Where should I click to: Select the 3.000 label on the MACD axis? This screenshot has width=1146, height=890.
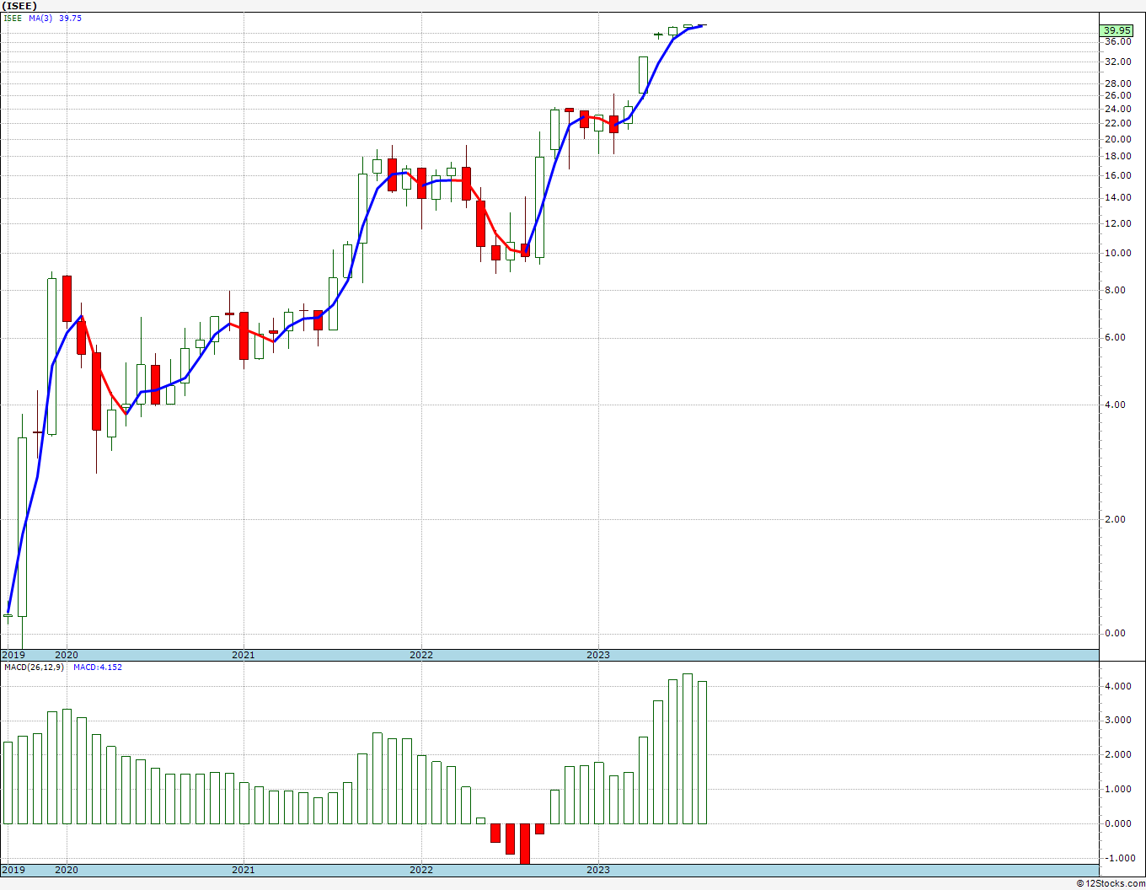(x=1117, y=721)
